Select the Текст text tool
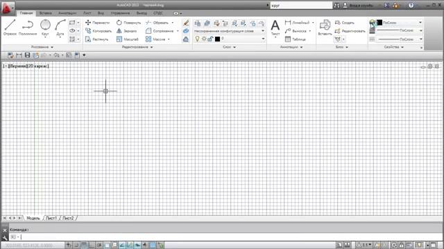Image resolution: width=444 pixels, height=249 pixels. pos(275,28)
